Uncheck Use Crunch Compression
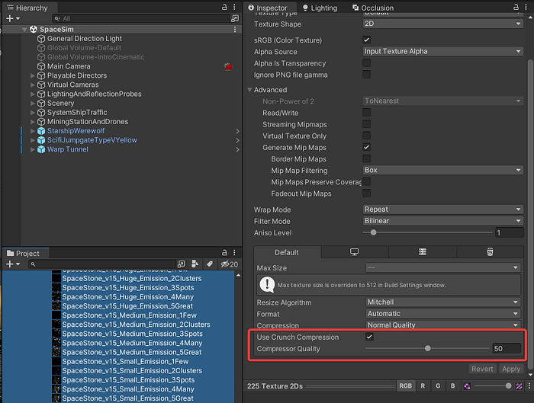The width and height of the screenshot is (534, 403). [x=369, y=337]
